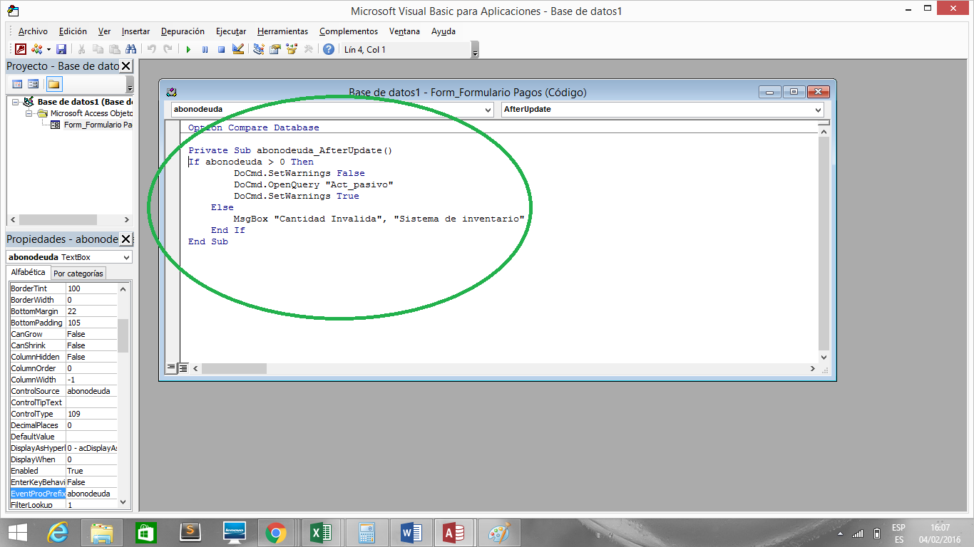Click the View Code icon in Project panel
The image size is (974, 547).
pyautogui.click(x=17, y=84)
